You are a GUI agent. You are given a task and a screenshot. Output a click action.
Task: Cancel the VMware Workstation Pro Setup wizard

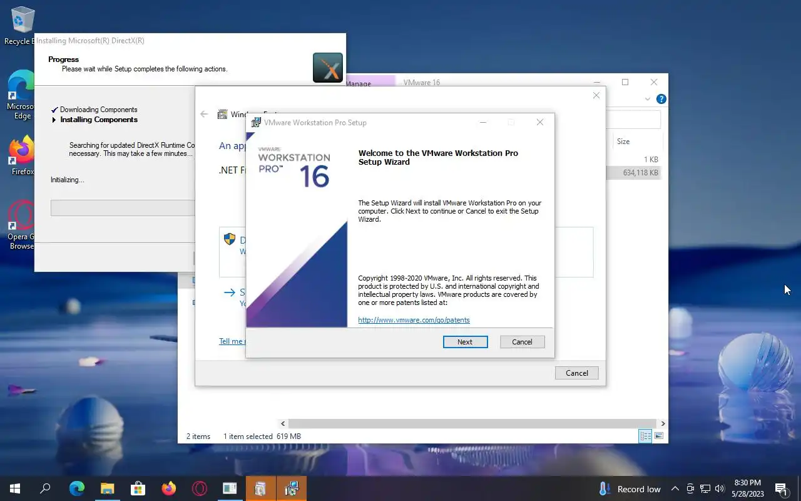pos(522,342)
